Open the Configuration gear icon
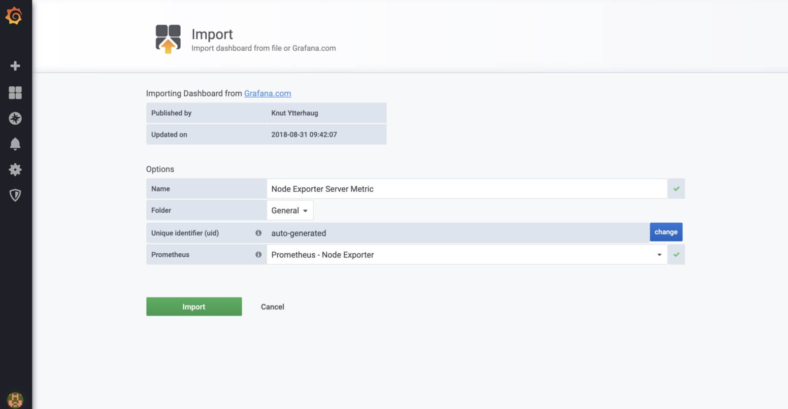The height and width of the screenshot is (409, 788). click(x=15, y=170)
